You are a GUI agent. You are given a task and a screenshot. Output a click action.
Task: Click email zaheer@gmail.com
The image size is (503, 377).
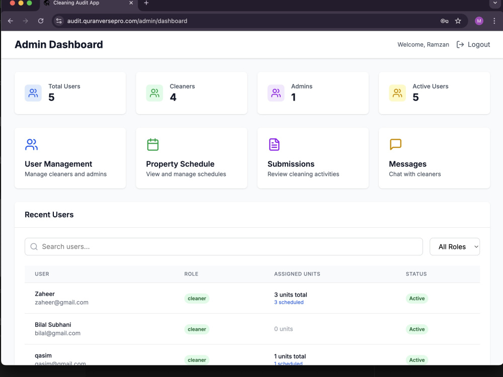61,302
